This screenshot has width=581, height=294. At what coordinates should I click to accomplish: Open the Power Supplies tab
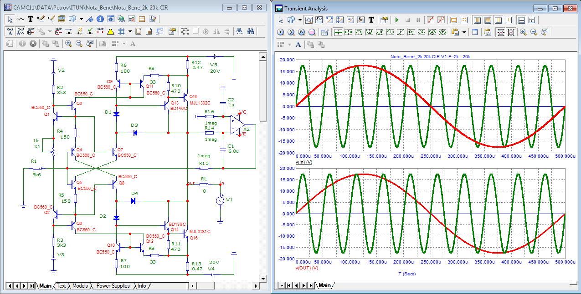[113, 286]
